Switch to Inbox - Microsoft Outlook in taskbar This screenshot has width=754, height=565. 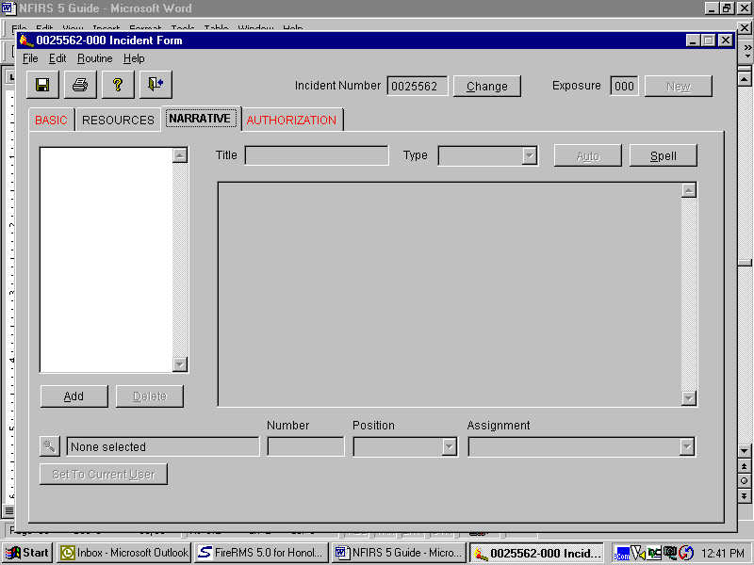point(123,553)
